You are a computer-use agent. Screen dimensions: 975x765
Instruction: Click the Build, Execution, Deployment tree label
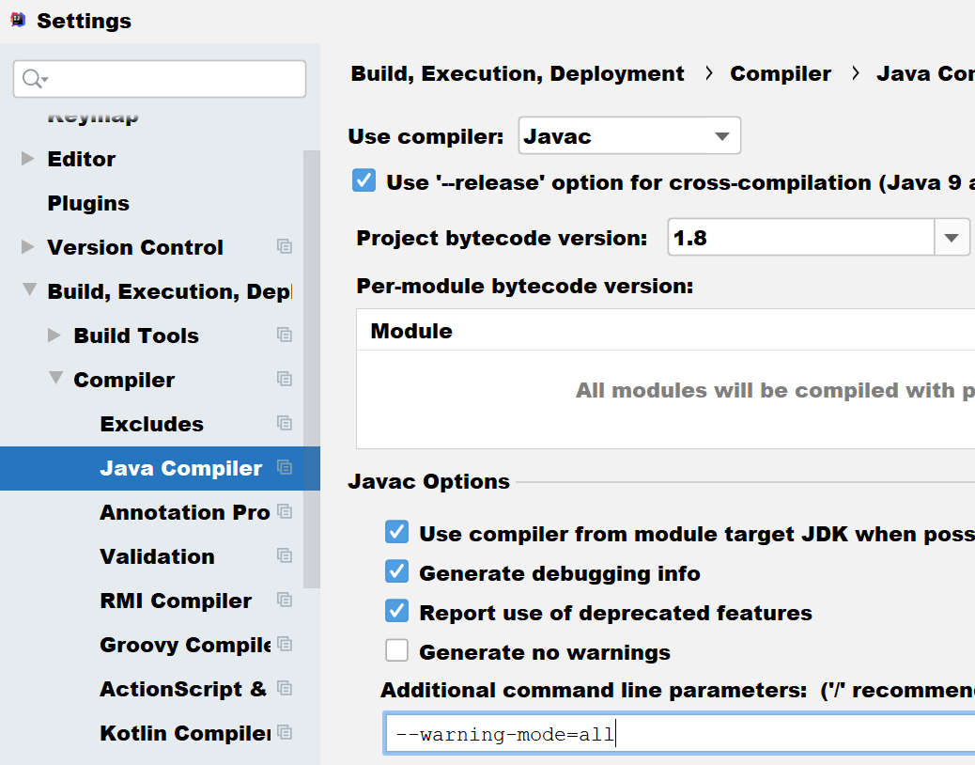[x=170, y=291]
